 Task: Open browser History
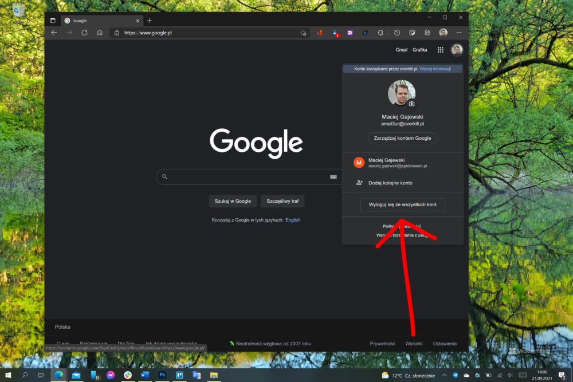pos(397,33)
